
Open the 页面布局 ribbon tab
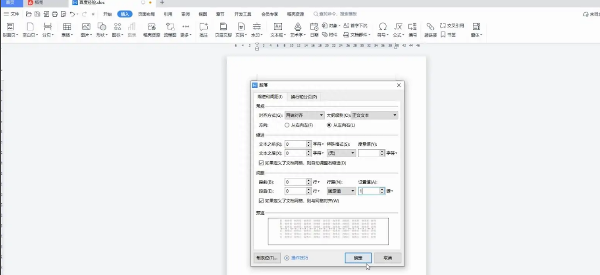[146, 14]
